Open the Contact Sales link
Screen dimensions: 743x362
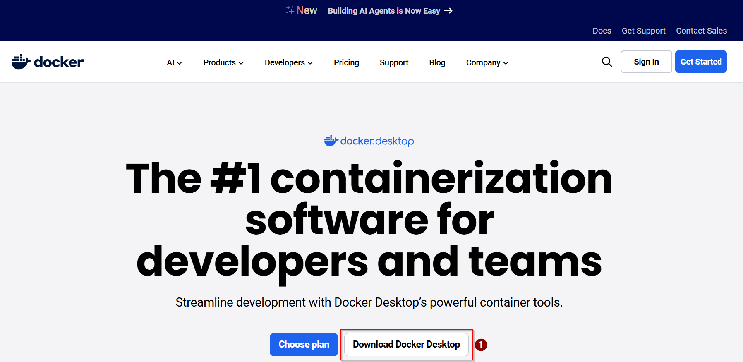click(x=701, y=31)
